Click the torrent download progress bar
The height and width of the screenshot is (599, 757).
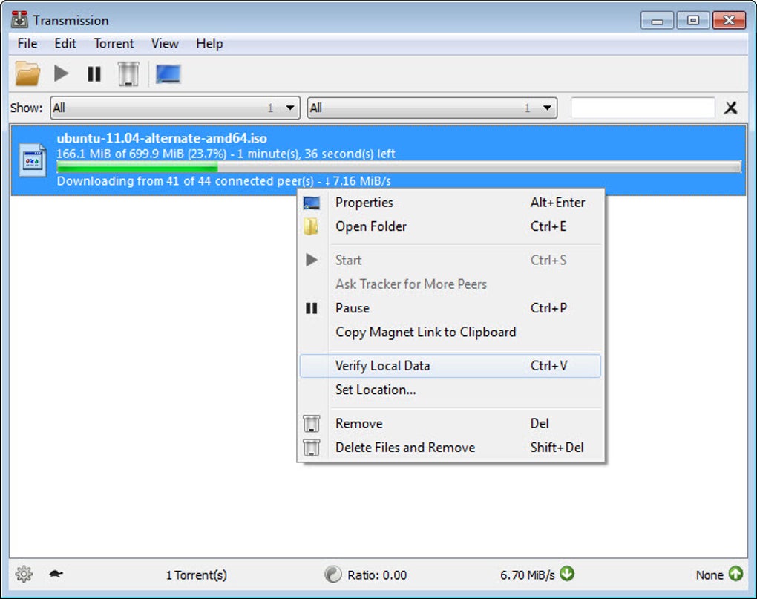pos(399,167)
